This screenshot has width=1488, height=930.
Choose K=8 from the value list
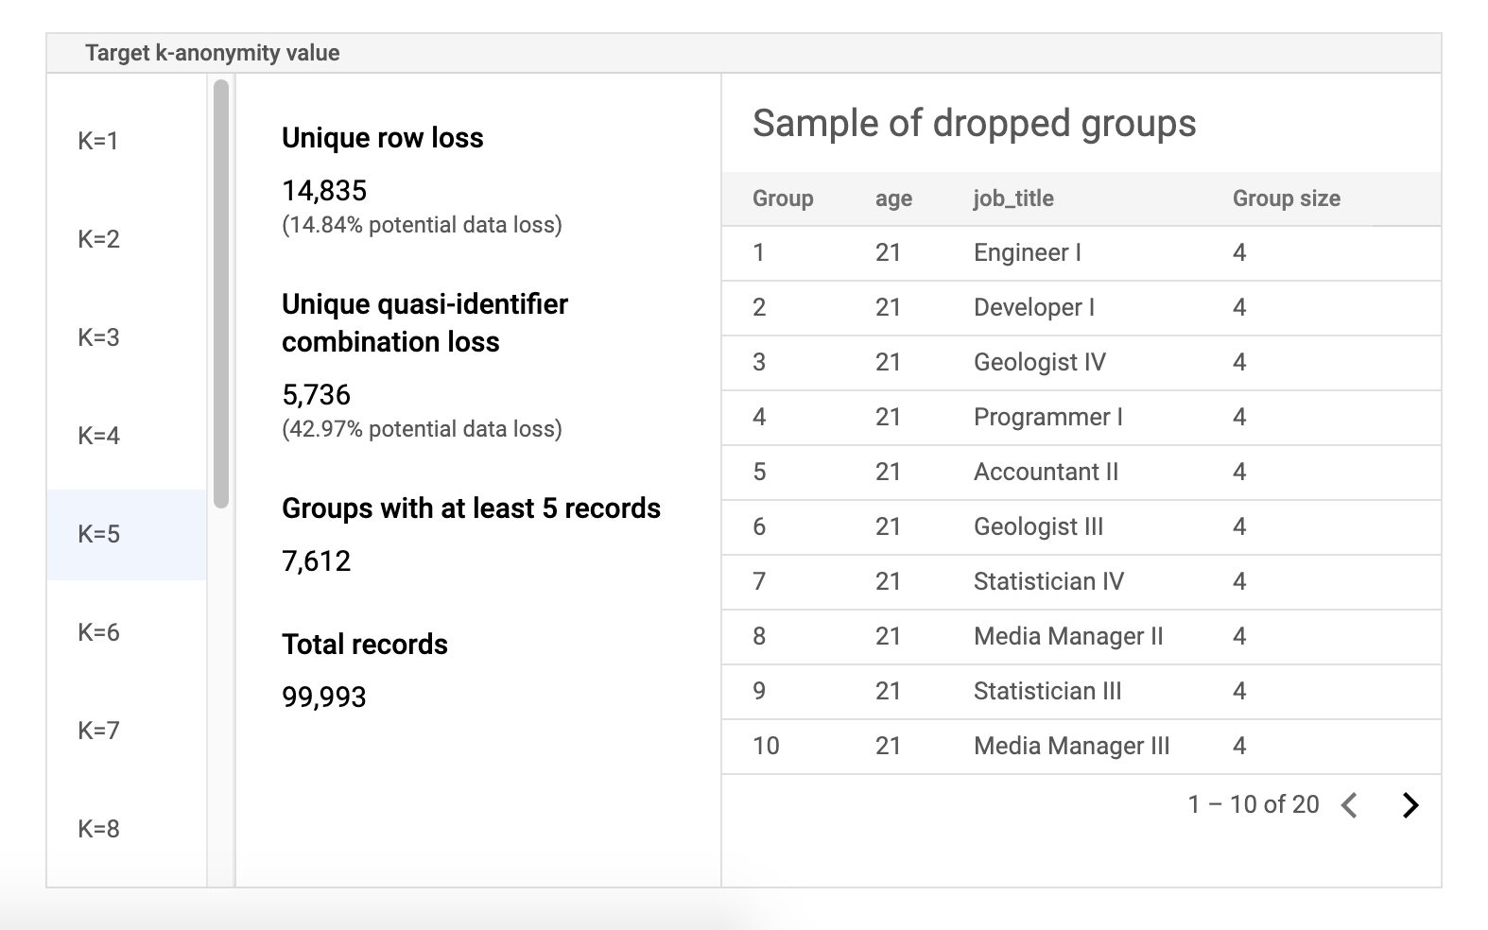coord(98,829)
